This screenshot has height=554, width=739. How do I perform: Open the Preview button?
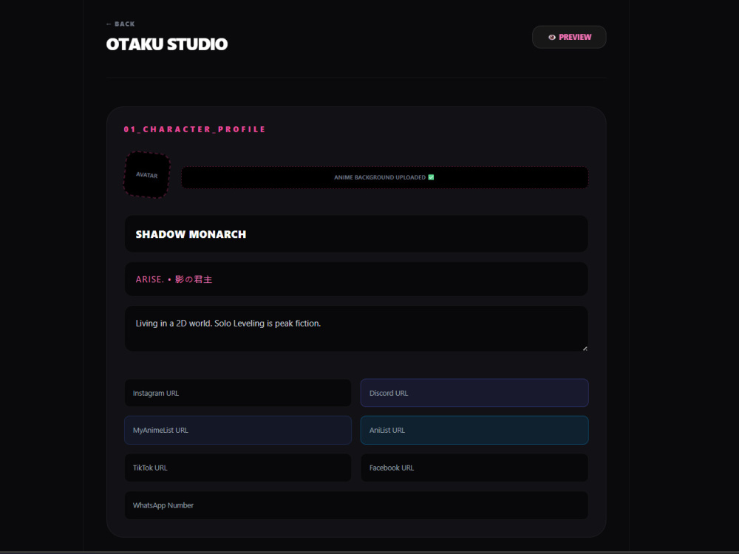[569, 37]
